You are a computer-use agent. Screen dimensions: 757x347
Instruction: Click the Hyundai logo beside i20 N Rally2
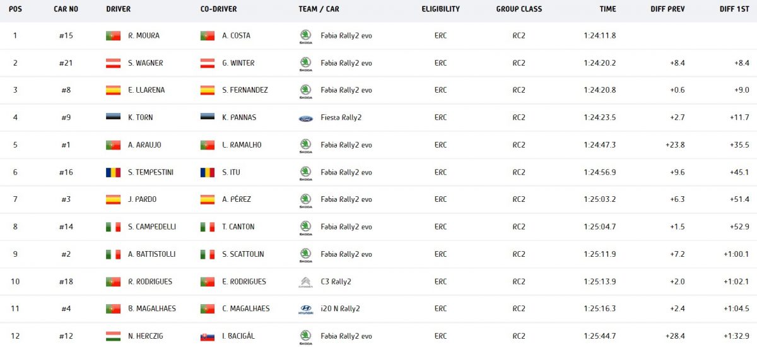(305, 309)
